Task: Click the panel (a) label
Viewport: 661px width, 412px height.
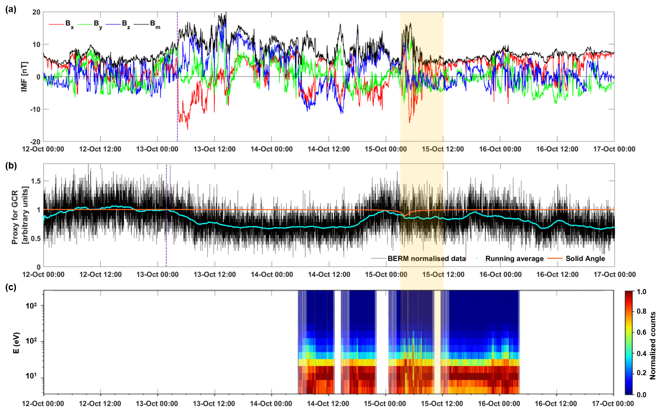Action: (11, 10)
